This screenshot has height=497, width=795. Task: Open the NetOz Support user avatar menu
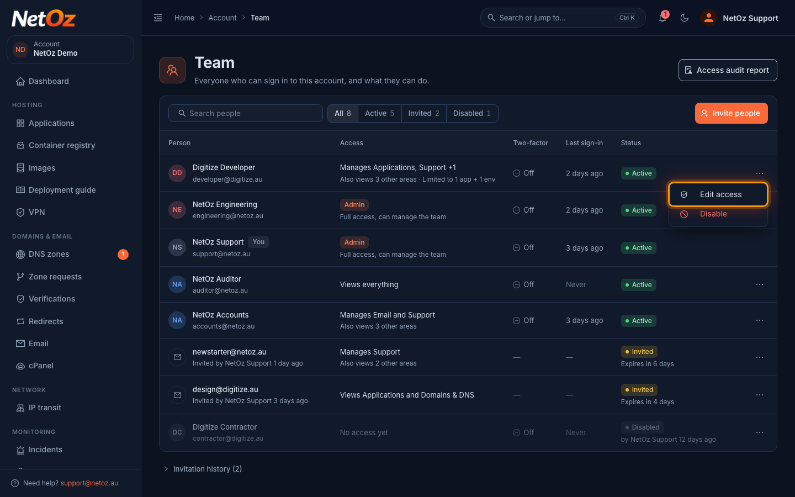[x=740, y=18]
